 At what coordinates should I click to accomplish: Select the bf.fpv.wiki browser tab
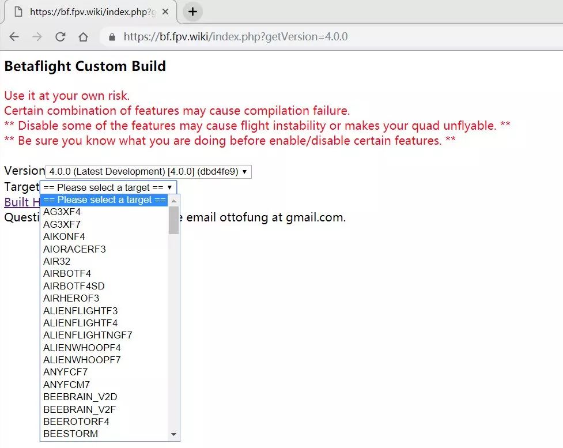[x=90, y=12]
